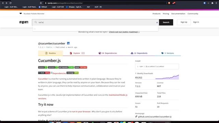Open the browser main menu icon

216,3
